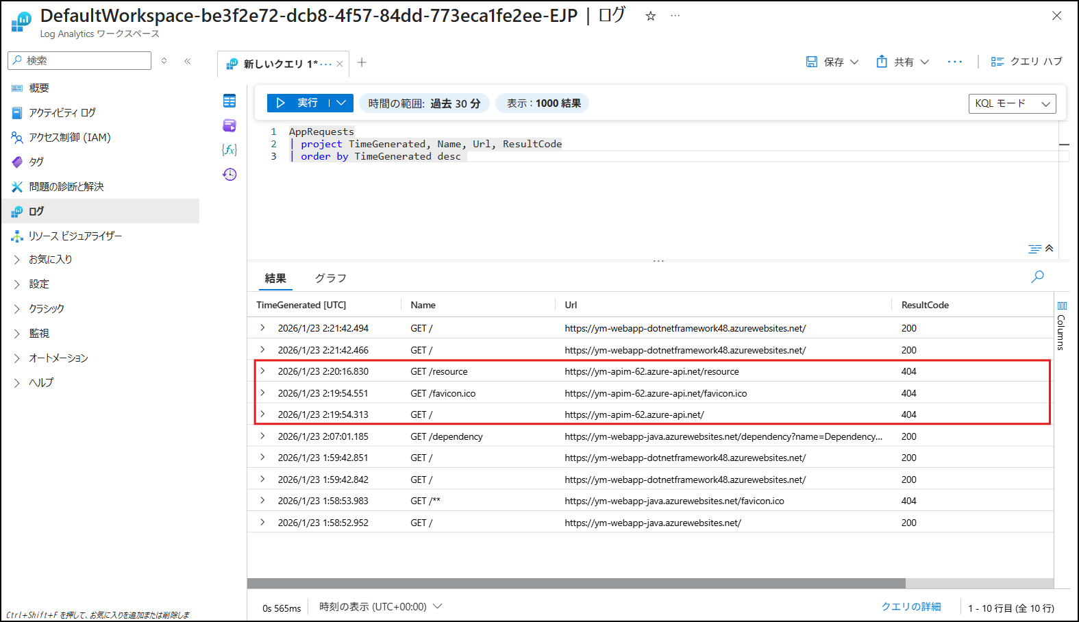Open the 実行 button dropdown arrow

[x=341, y=103]
